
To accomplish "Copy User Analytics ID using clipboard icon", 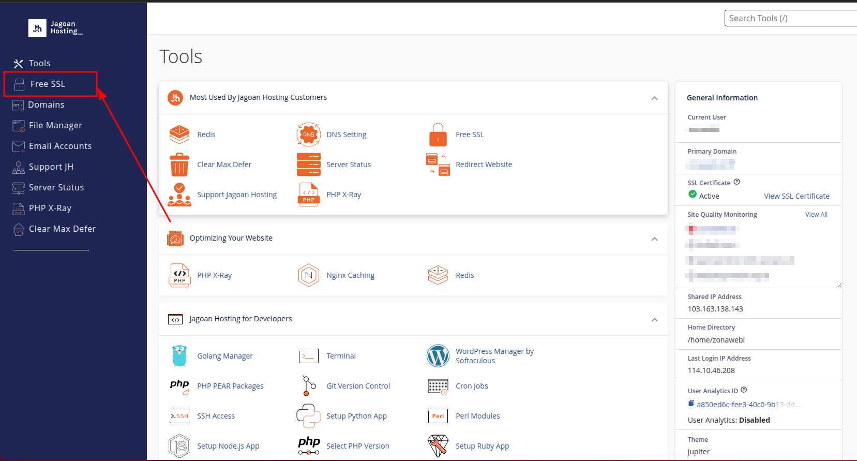I will click(x=691, y=404).
